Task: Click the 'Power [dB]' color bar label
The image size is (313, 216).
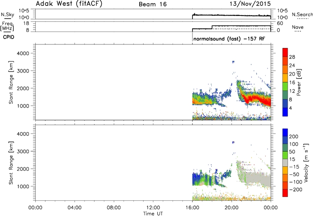Action: (x=299, y=82)
